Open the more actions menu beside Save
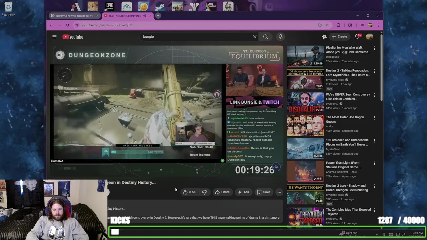The image size is (427, 240). [279, 192]
